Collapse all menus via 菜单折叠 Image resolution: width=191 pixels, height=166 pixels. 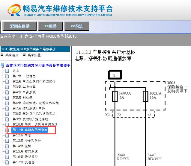pos(34,55)
